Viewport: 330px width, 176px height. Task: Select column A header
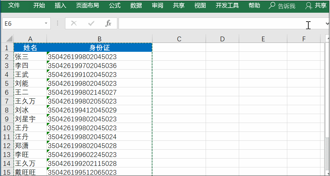[x=30, y=39]
